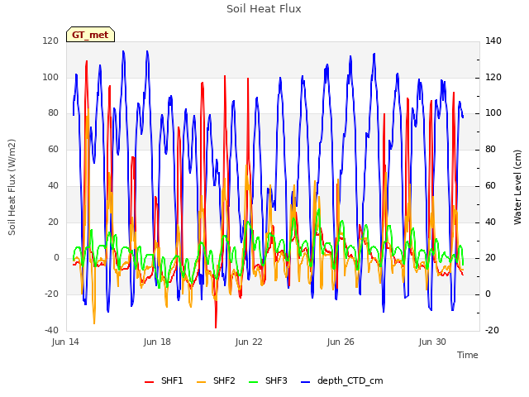Click the Time axis label
Viewport: 529px width, 397px height.
[x=468, y=355]
